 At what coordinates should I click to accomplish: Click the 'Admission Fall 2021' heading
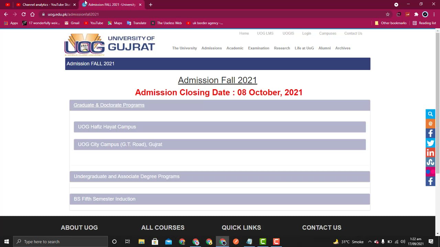pyautogui.click(x=218, y=80)
